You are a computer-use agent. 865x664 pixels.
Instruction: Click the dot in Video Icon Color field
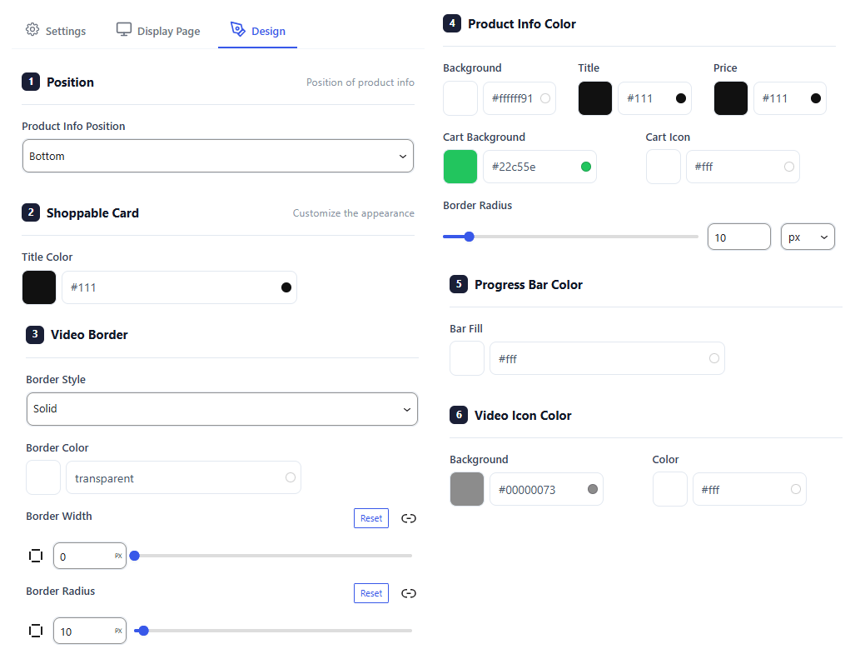point(796,489)
